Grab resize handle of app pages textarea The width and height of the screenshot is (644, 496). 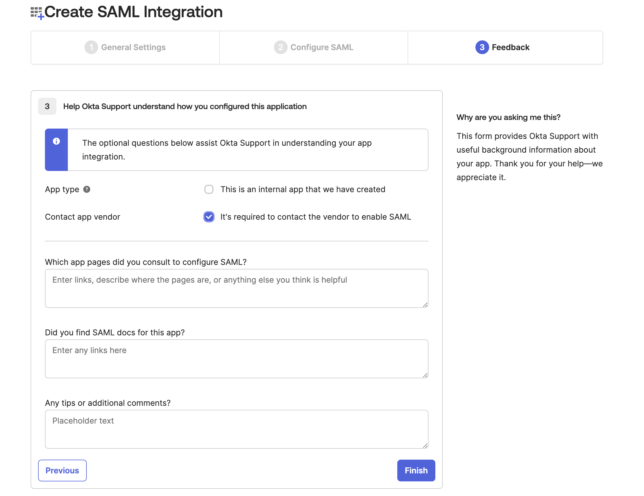coord(425,305)
